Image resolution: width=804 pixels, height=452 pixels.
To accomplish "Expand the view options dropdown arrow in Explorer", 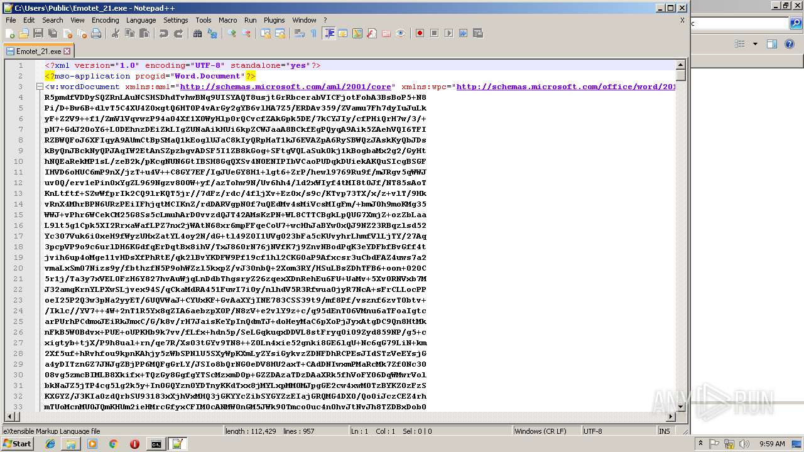I will pyautogui.click(x=755, y=44).
